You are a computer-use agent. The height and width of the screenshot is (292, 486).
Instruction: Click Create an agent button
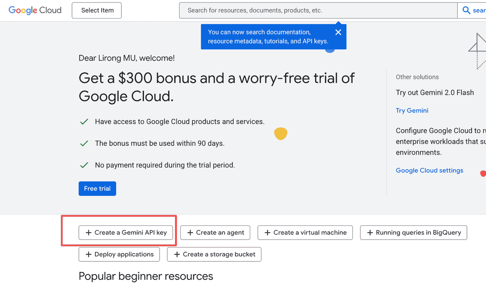pos(215,233)
